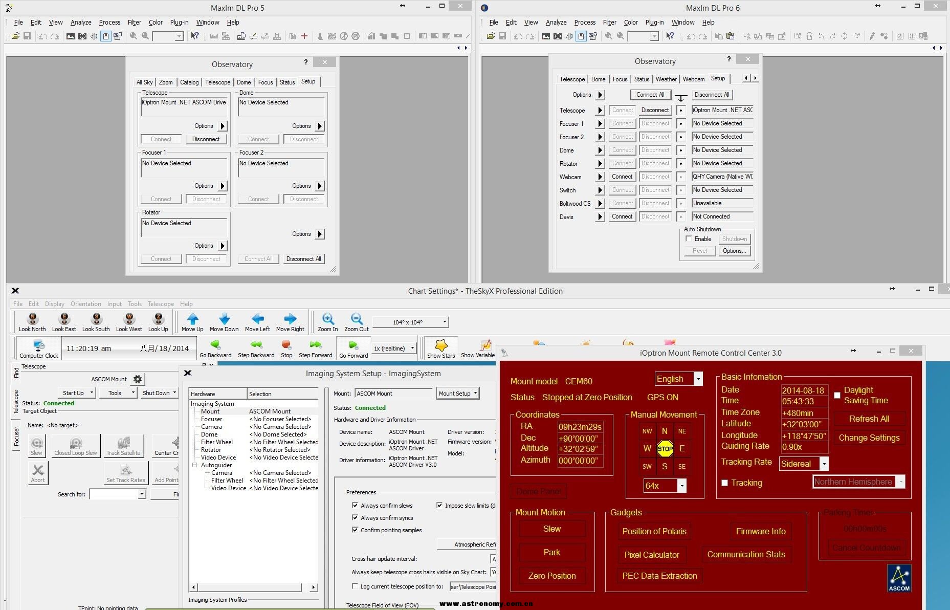Toggle Daylight Saving Time checkbox
The width and height of the screenshot is (950, 610).
(x=837, y=395)
